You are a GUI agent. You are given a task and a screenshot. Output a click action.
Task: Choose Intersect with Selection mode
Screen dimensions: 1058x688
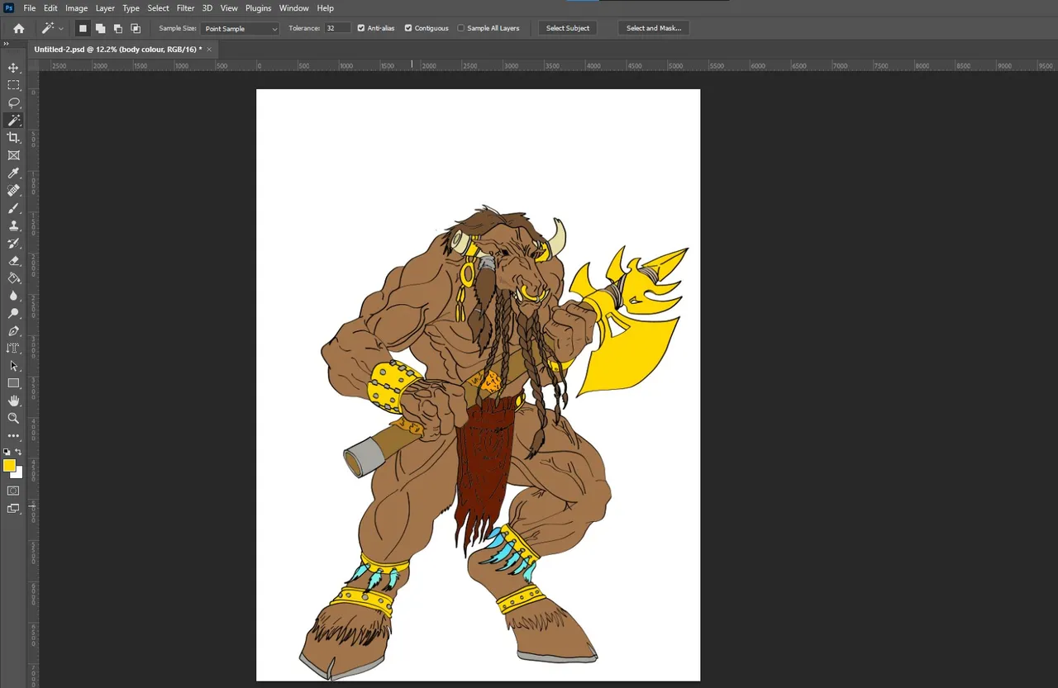[136, 28]
